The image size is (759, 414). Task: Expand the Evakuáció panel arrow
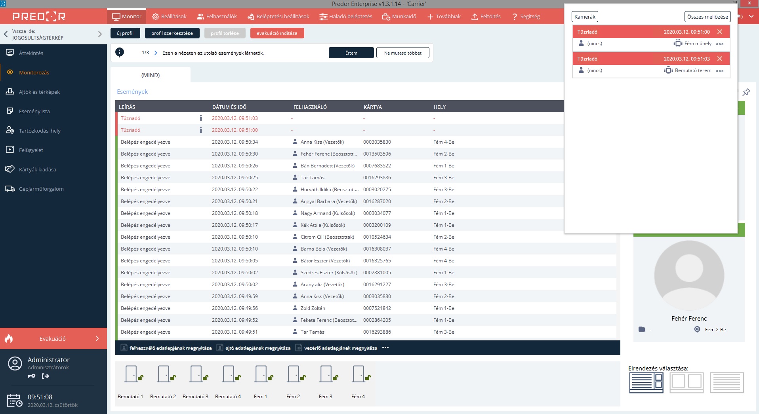coord(97,339)
